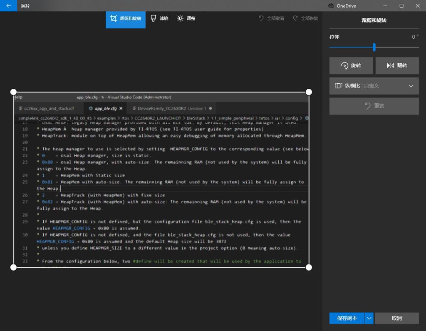Image resolution: width=426 pixels, height=331 pixels.
Task: Click the top-left crop handle
Action: [13, 92]
